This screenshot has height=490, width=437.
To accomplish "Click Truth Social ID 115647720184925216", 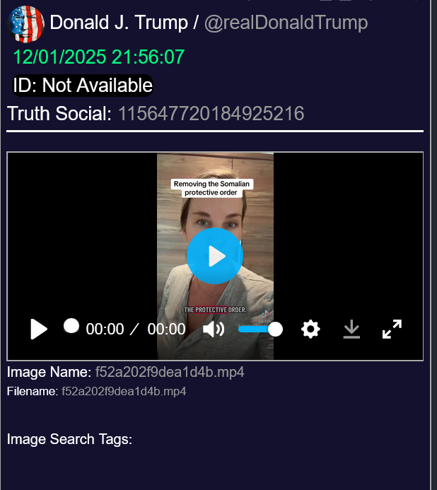I will (x=211, y=114).
